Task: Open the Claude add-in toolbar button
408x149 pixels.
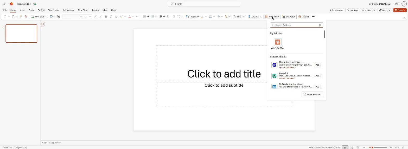Action: click(x=303, y=17)
